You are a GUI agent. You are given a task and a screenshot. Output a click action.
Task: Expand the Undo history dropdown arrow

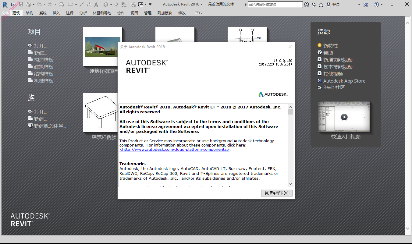pos(44,5)
